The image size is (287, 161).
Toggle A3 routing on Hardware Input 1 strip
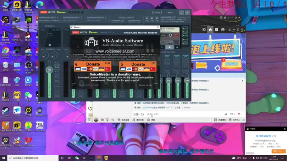click(x=57, y=71)
